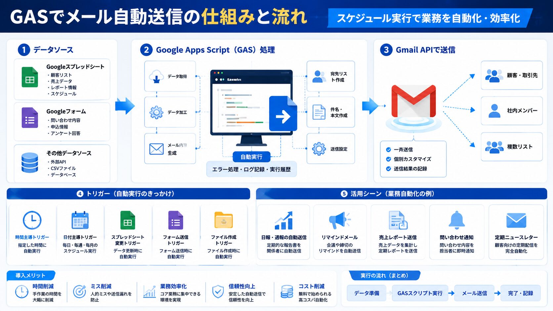553x311 pixels.
Task: Click the green Google Sheets icon under データソース
Action: pos(30,77)
